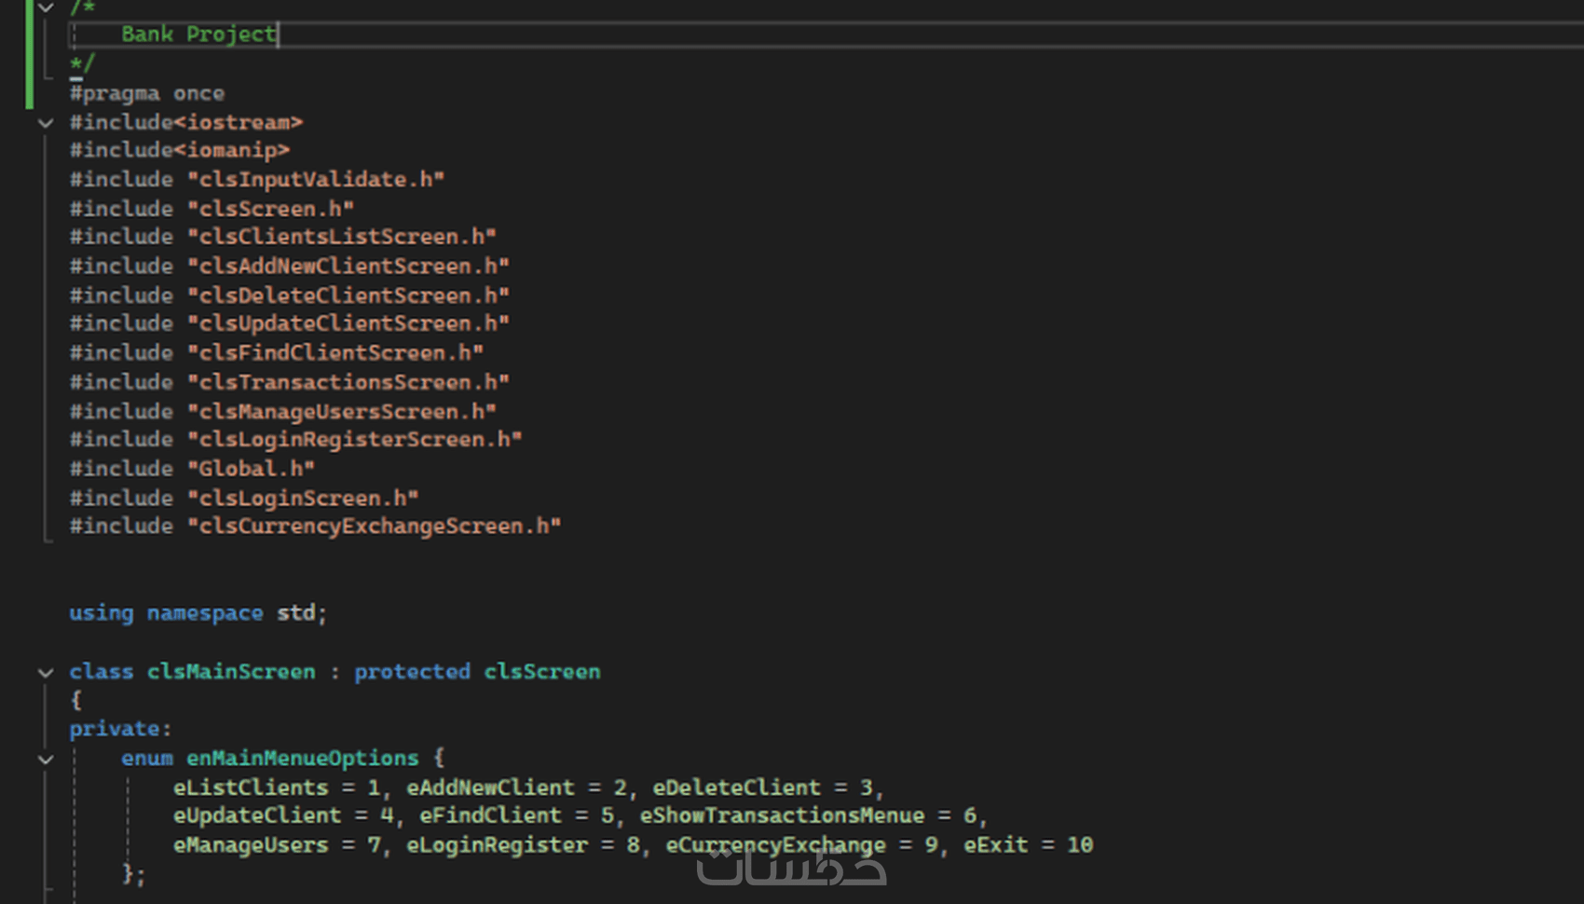The image size is (1584, 904).
Task: Click the "clsLoginRegisterScreen.h" include string
Action: pyautogui.click(x=354, y=439)
